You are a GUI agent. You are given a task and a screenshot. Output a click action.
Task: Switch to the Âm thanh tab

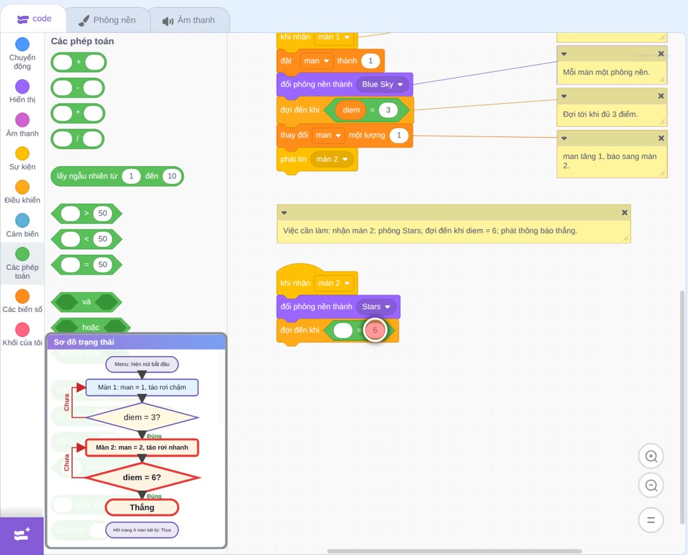click(x=189, y=20)
